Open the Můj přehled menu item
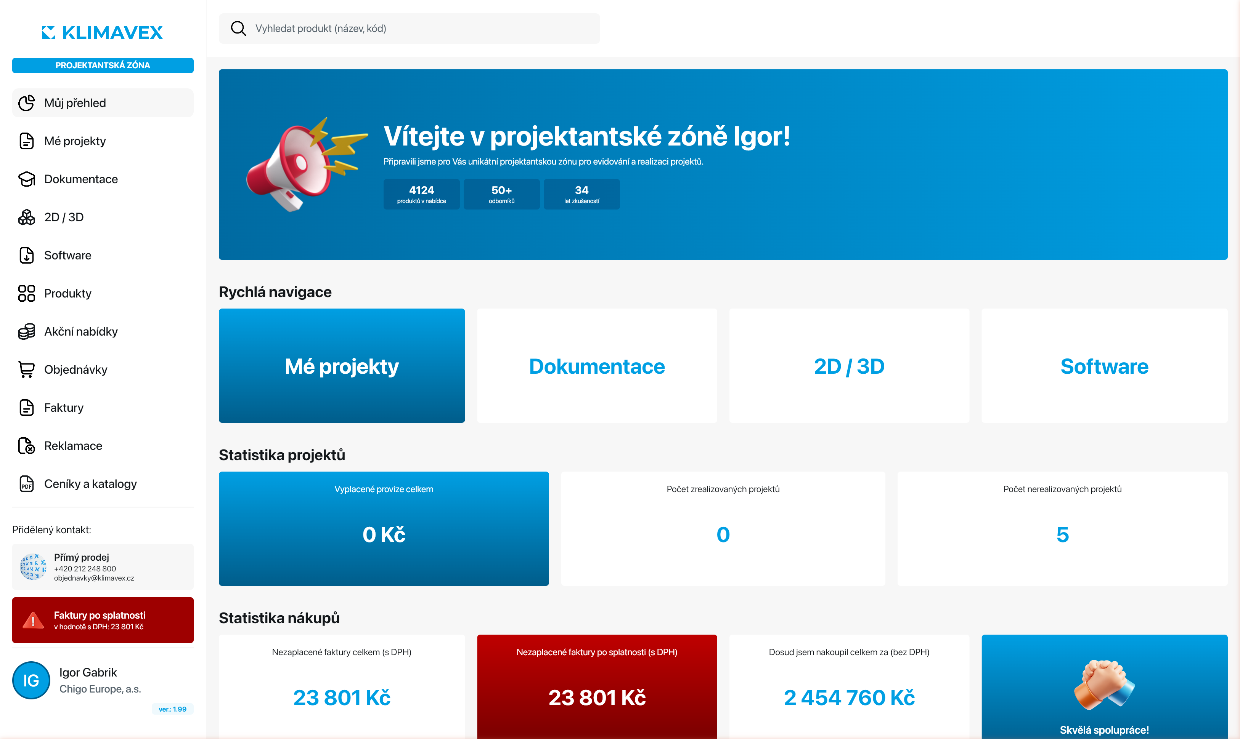 (x=103, y=102)
